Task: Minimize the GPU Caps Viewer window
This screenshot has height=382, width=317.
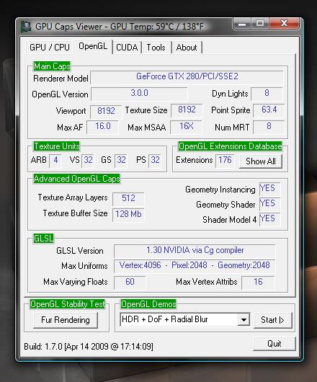Action: pos(242,24)
